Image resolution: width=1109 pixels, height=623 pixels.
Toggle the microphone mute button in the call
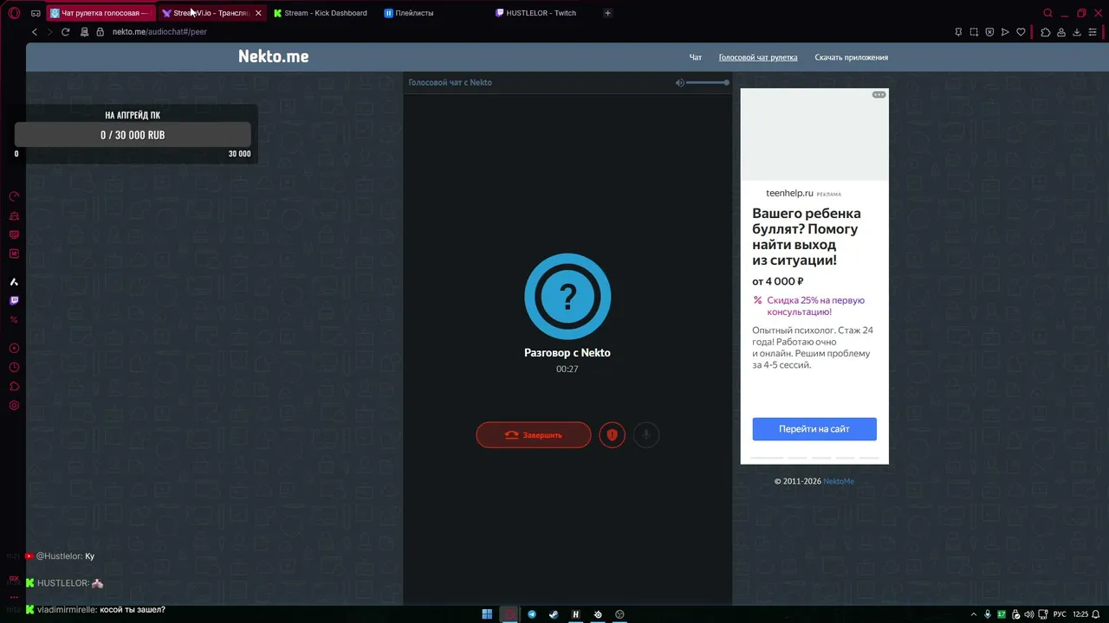pyautogui.click(x=646, y=435)
